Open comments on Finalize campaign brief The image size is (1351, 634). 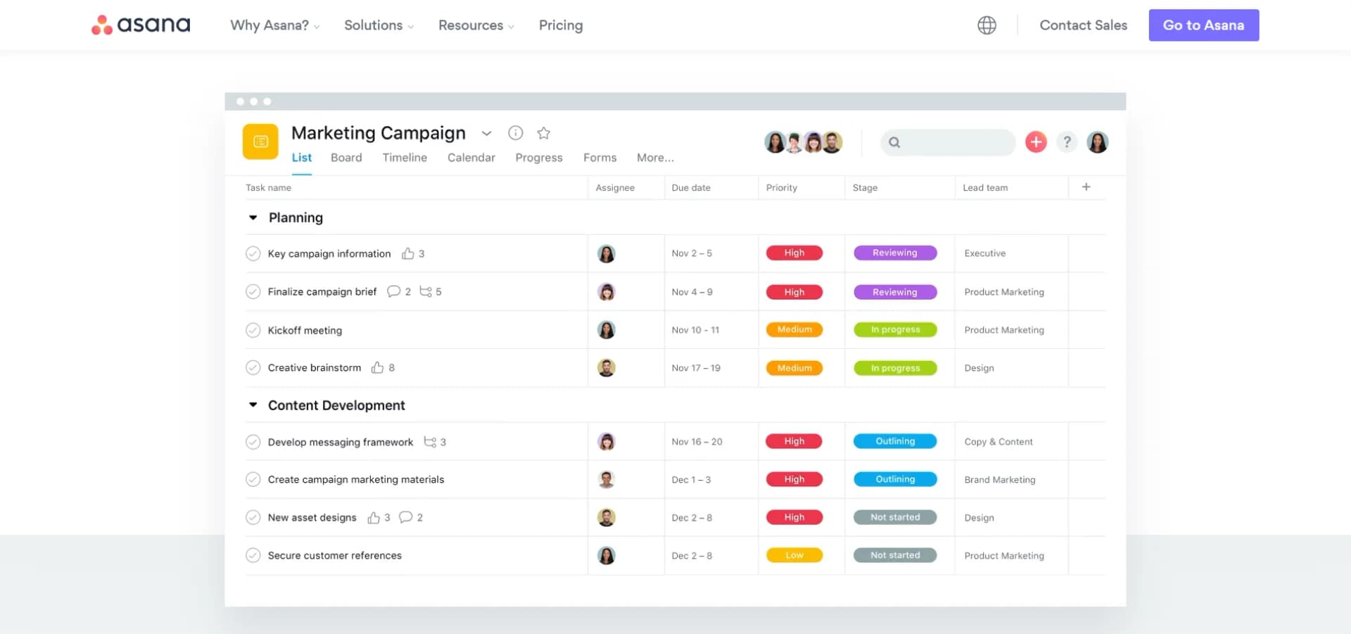click(x=393, y=291)
